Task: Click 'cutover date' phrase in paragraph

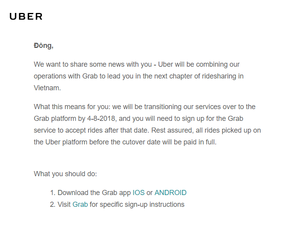Action: tap(141, 142)
